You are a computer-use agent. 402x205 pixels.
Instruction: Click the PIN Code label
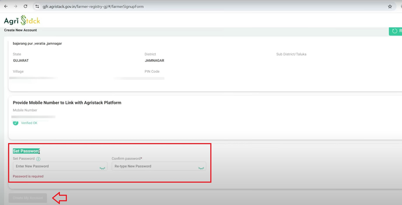point(152,71)
